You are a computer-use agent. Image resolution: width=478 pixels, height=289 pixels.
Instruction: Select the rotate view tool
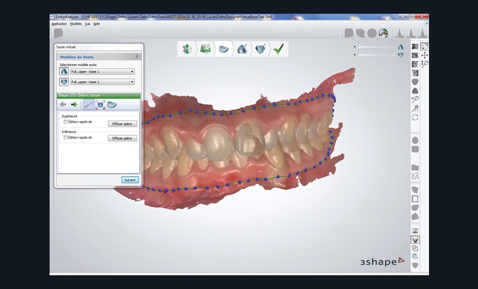coord(424,47)
